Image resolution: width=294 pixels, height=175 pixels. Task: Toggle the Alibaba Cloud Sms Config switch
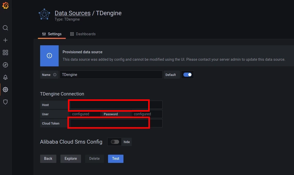pos(115,142)
